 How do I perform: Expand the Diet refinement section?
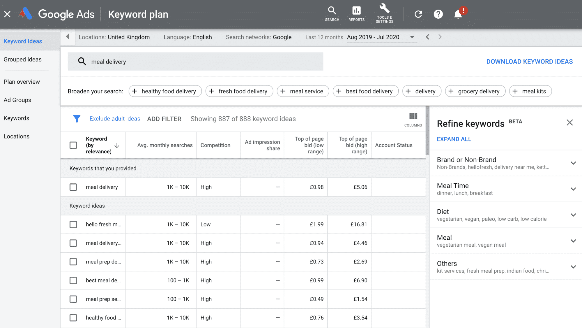573,215
